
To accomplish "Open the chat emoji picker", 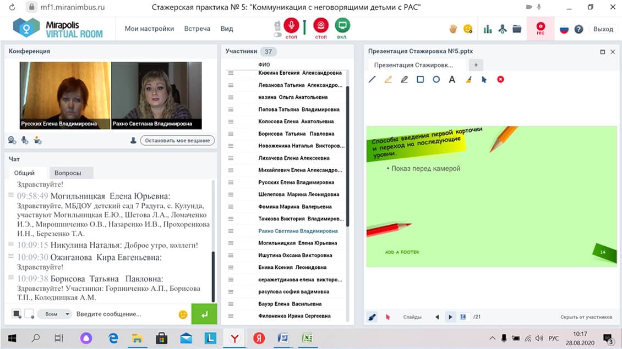I will (x=183, y=314).
